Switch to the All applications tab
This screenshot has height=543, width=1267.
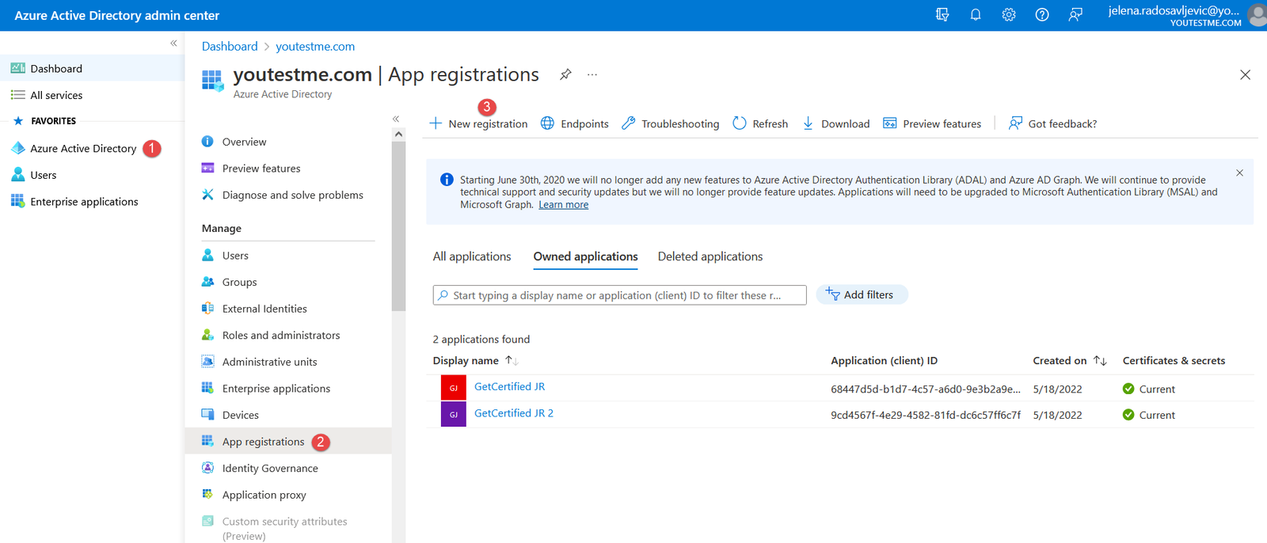(x=472, y=256)
